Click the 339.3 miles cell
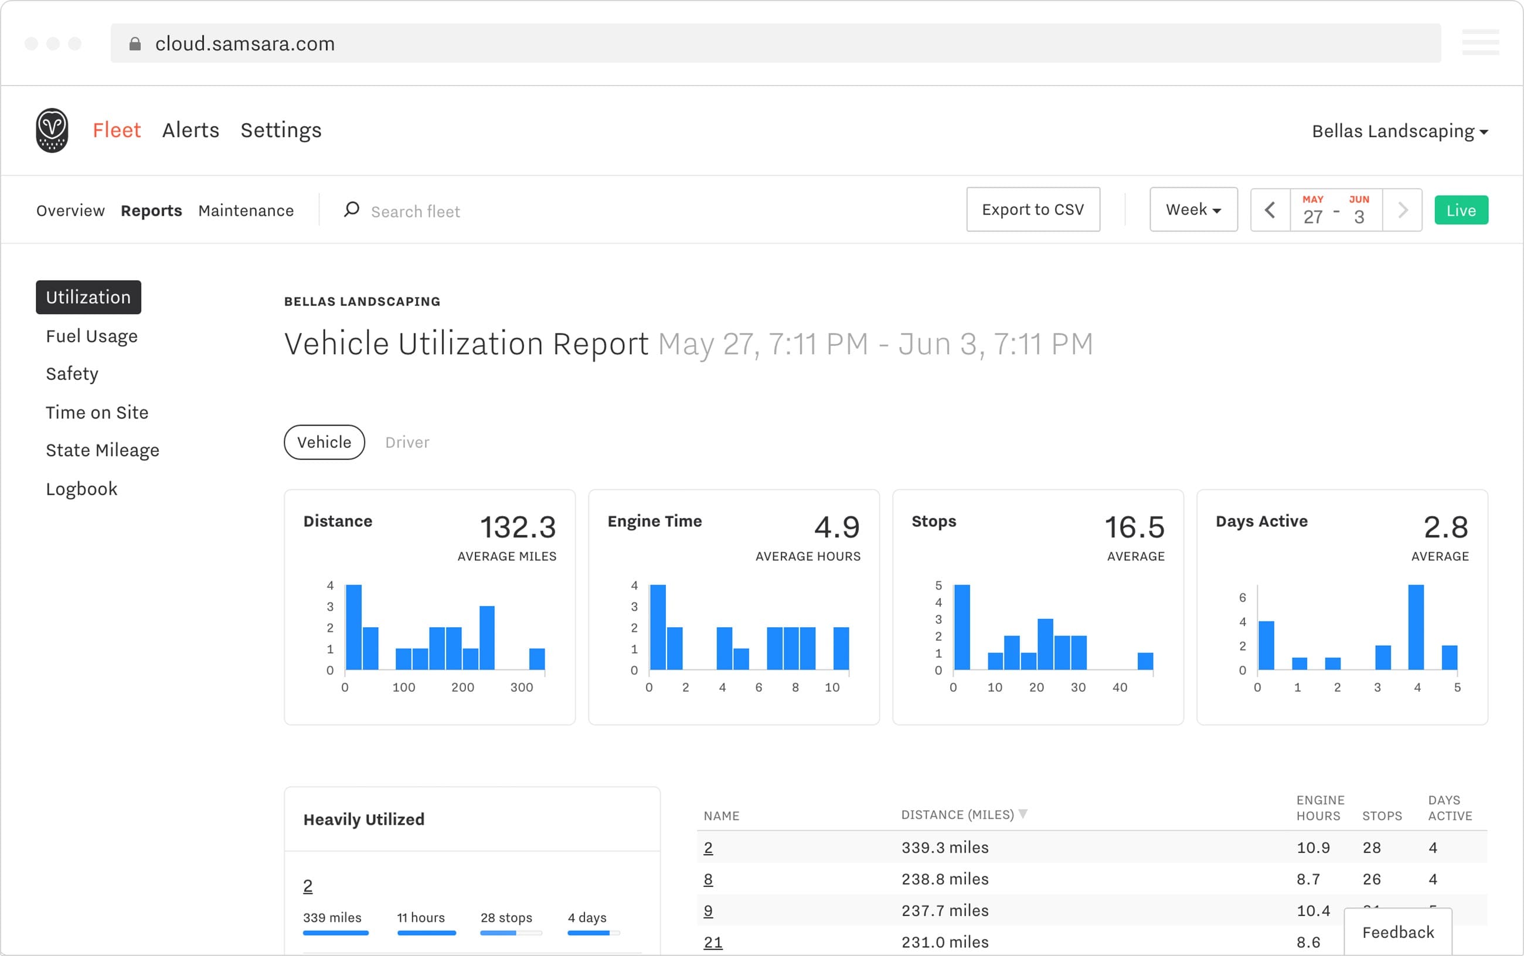The width and height of the screenshot is (1524, 956). point(945,847)
